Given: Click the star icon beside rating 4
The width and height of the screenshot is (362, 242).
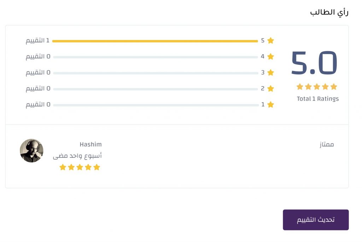Looking at the screenshot, I should (271, 57).
